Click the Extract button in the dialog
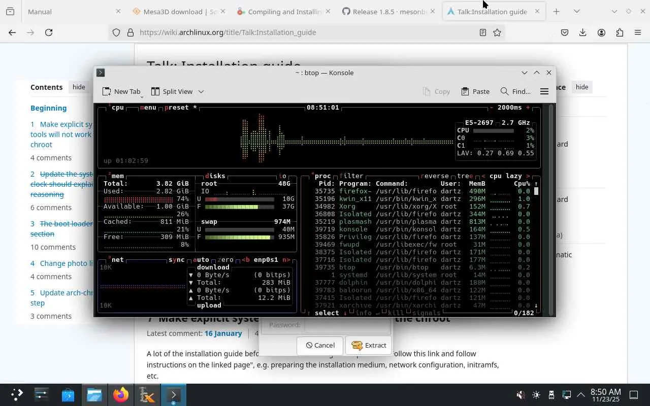 [x=369, y=345]
